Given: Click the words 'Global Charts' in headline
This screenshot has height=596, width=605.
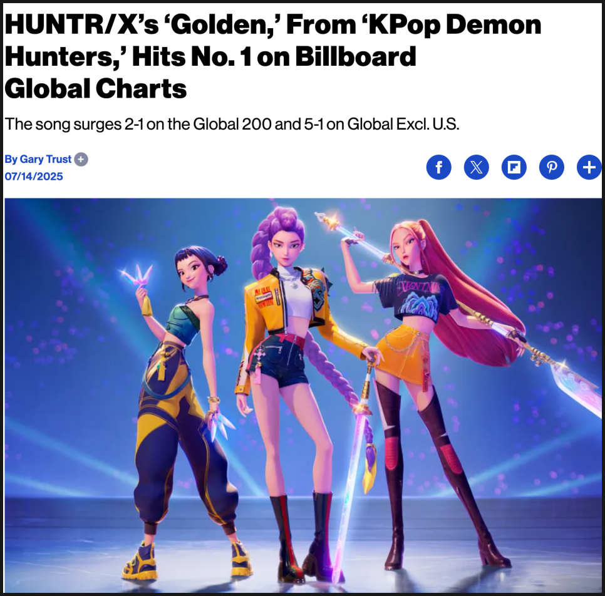Looking at the screenshot, I should click(x=96, y=89).
